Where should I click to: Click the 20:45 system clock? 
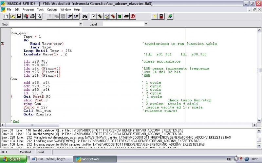254,159
